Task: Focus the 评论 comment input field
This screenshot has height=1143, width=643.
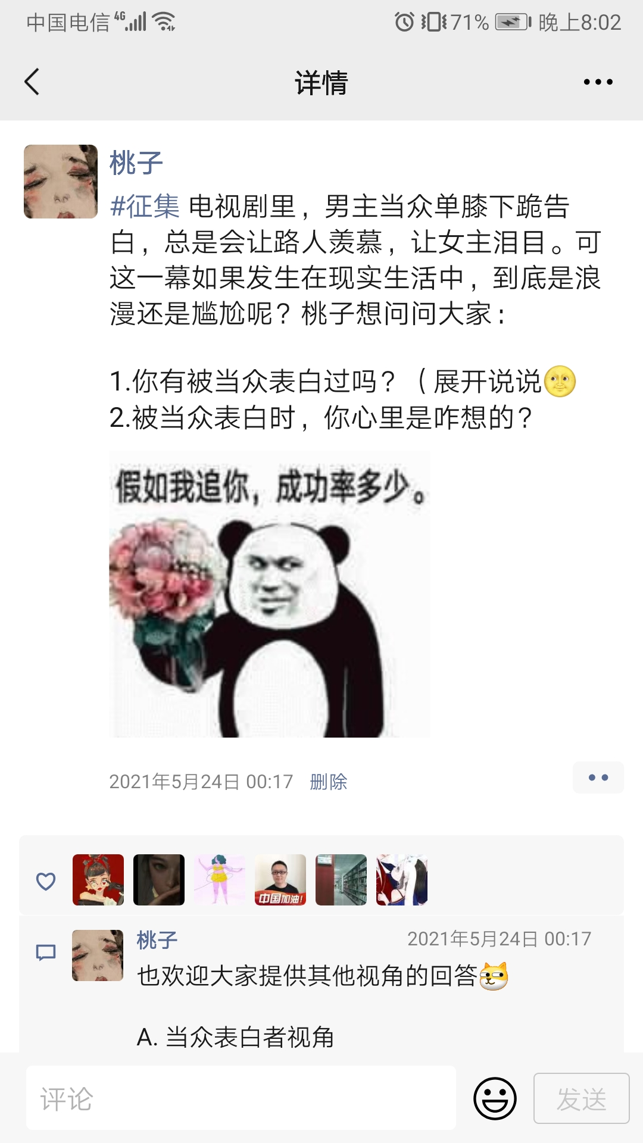Action: (241, 1098)
